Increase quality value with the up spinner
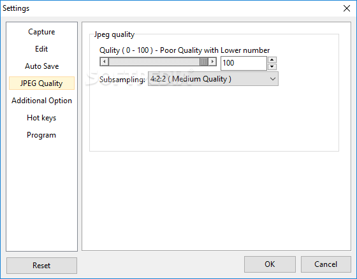The image size is (357, 279). point(272,60)
